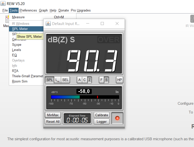Image resolution: width=194 pixels, height=147 pixels.
Task: Switch to Fast (F) time response
Action: point(102,80)
